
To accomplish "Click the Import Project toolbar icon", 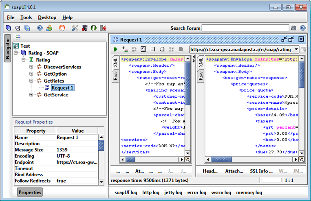I will [18, 28].
